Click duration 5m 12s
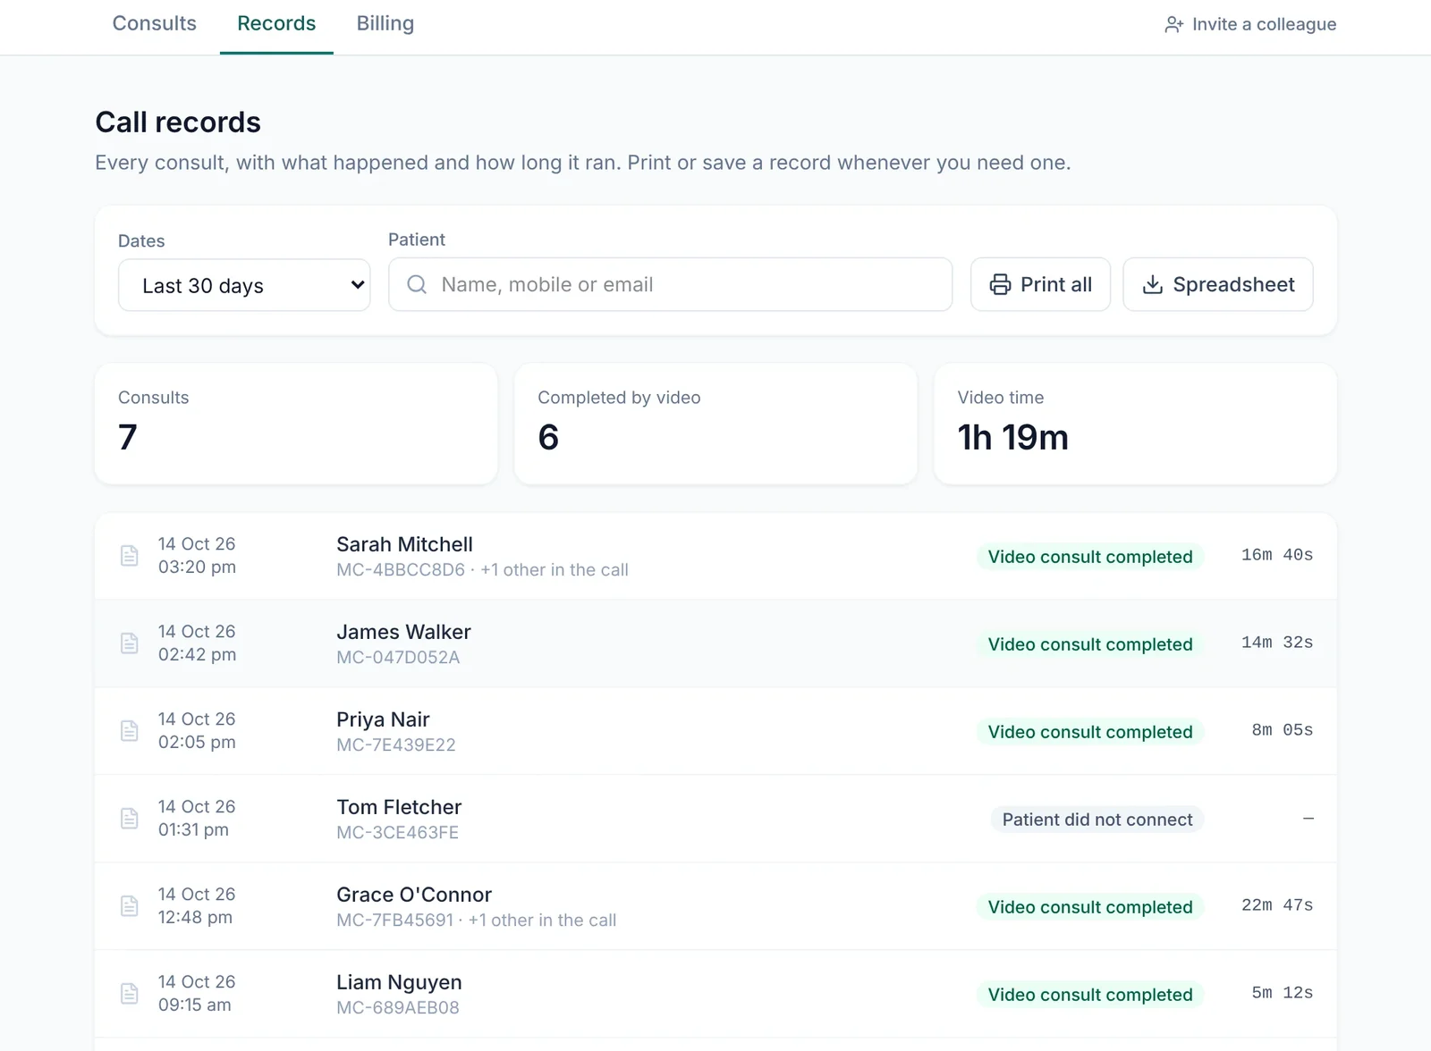Screen dimensions: 1431x1051 pos(1283,993)
